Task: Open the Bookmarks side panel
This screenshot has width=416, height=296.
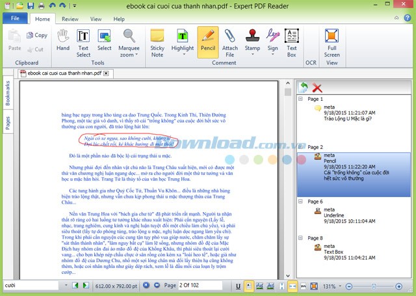Action: coord(7,94)
